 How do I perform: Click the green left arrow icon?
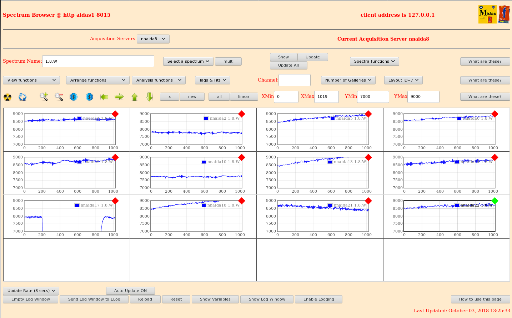click(x=104, y=97)
